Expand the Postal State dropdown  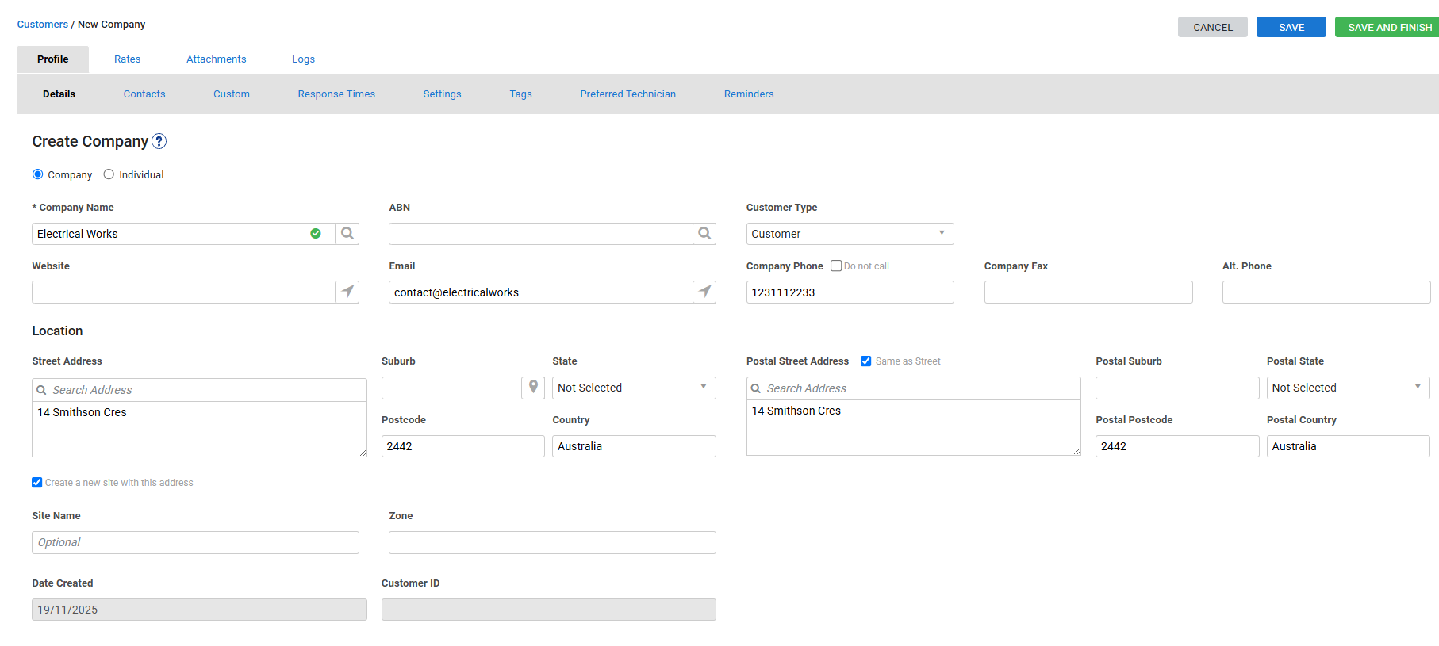[1347, 388]
